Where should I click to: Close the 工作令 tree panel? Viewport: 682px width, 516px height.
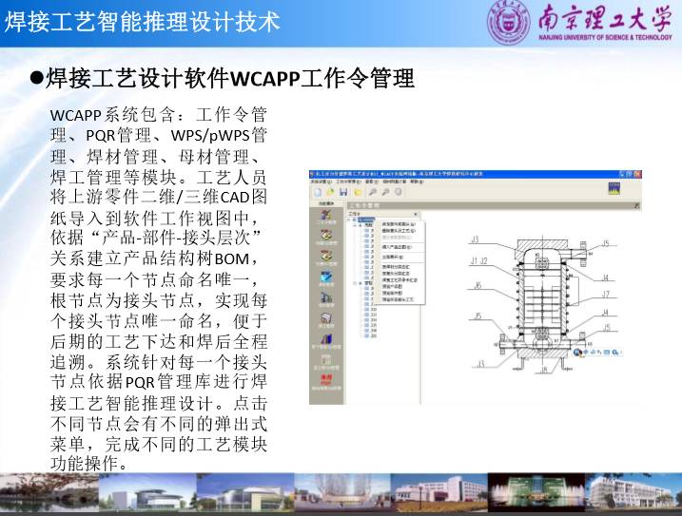416,214
